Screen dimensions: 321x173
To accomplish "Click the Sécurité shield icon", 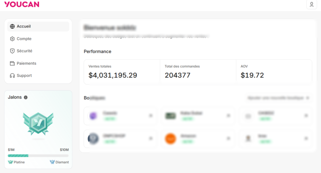I will [12, 51].
